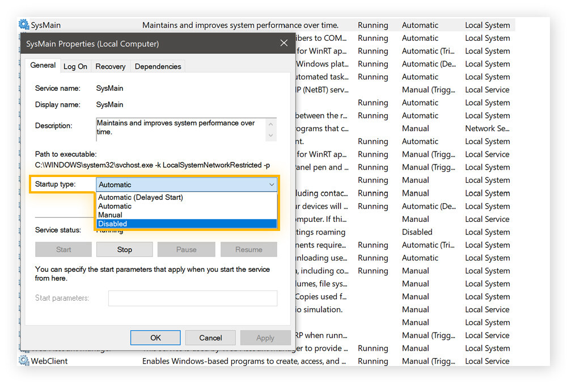Image resolution: width=567 pixels, height=383 pixels.
Task: Click the Start service button
Action: coord(63,249)
